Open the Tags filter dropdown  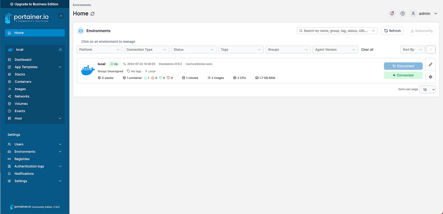(241, 50)
